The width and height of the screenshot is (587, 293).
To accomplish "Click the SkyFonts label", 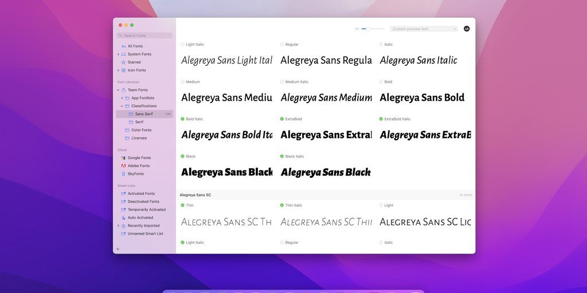I will tap(135, 174).
